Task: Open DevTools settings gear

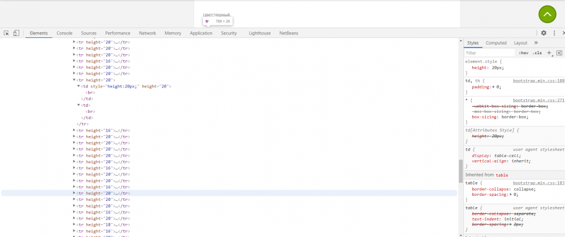Action: pos(544,33)
